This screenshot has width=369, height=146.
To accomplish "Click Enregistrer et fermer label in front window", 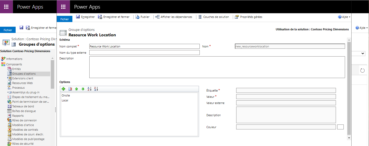I will pyautogui.click(x=116, y=17).
